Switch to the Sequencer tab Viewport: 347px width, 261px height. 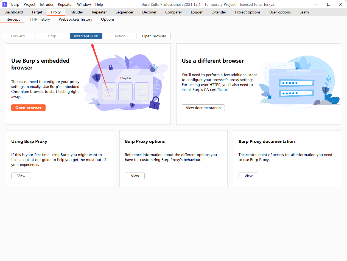[125, 12]
